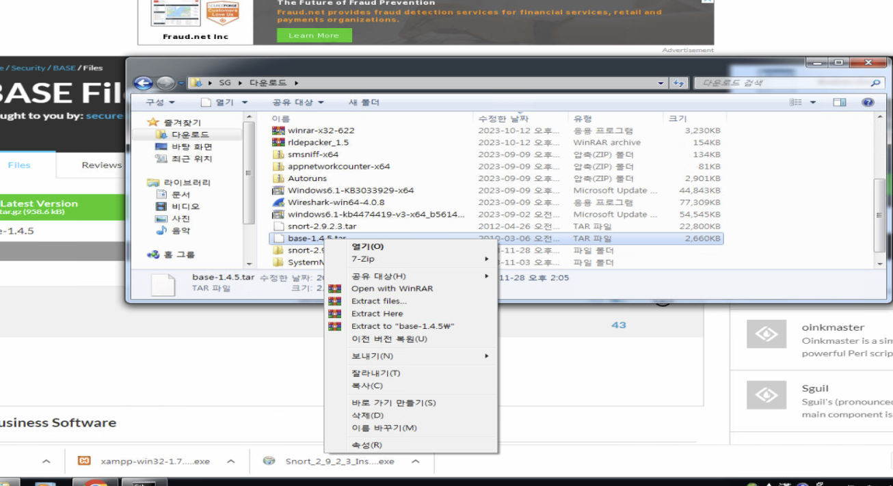Expand the address bar history dropdown arrow
The image size is (893, 486).
(x=661, y=83)
